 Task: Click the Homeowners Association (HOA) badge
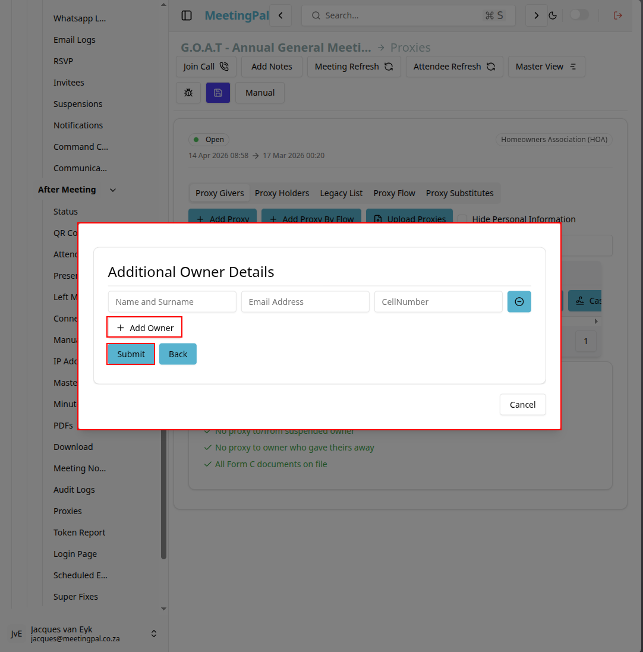[x=554, y=139]
